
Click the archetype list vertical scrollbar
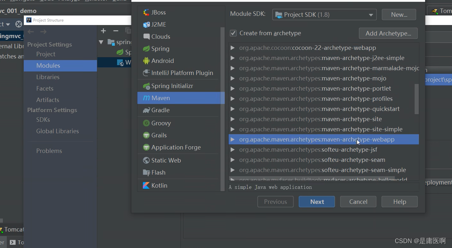pyautogui.click(x=417, y=99)
